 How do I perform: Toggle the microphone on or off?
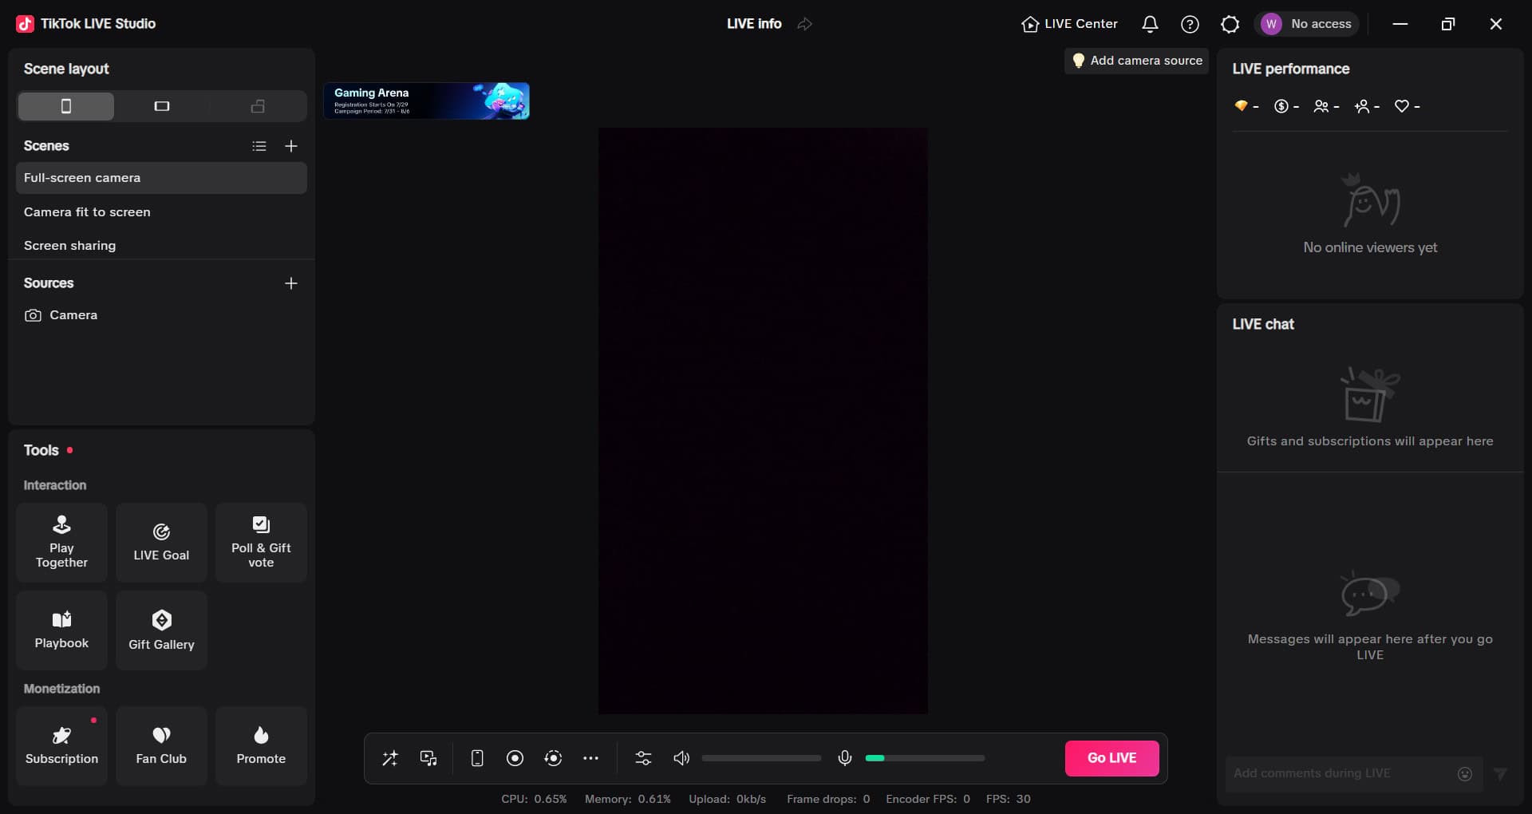coord(845,758)
